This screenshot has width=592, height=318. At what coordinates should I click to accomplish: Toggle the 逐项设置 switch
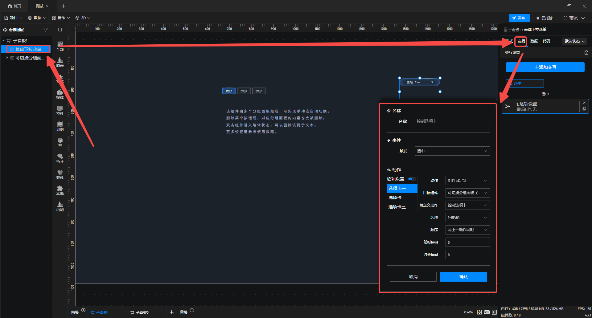coord(412,179)
